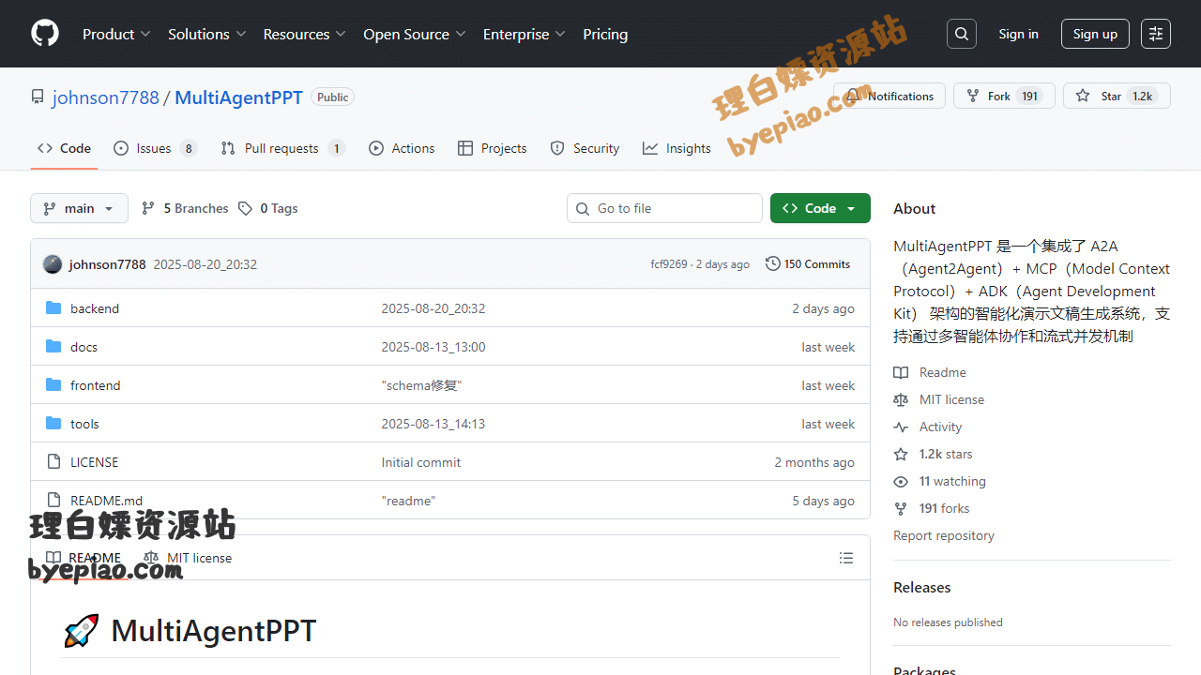This screenshot has width=1201, height=675.
Task: Expand the Product menu
Action: [x=116, y=34]
